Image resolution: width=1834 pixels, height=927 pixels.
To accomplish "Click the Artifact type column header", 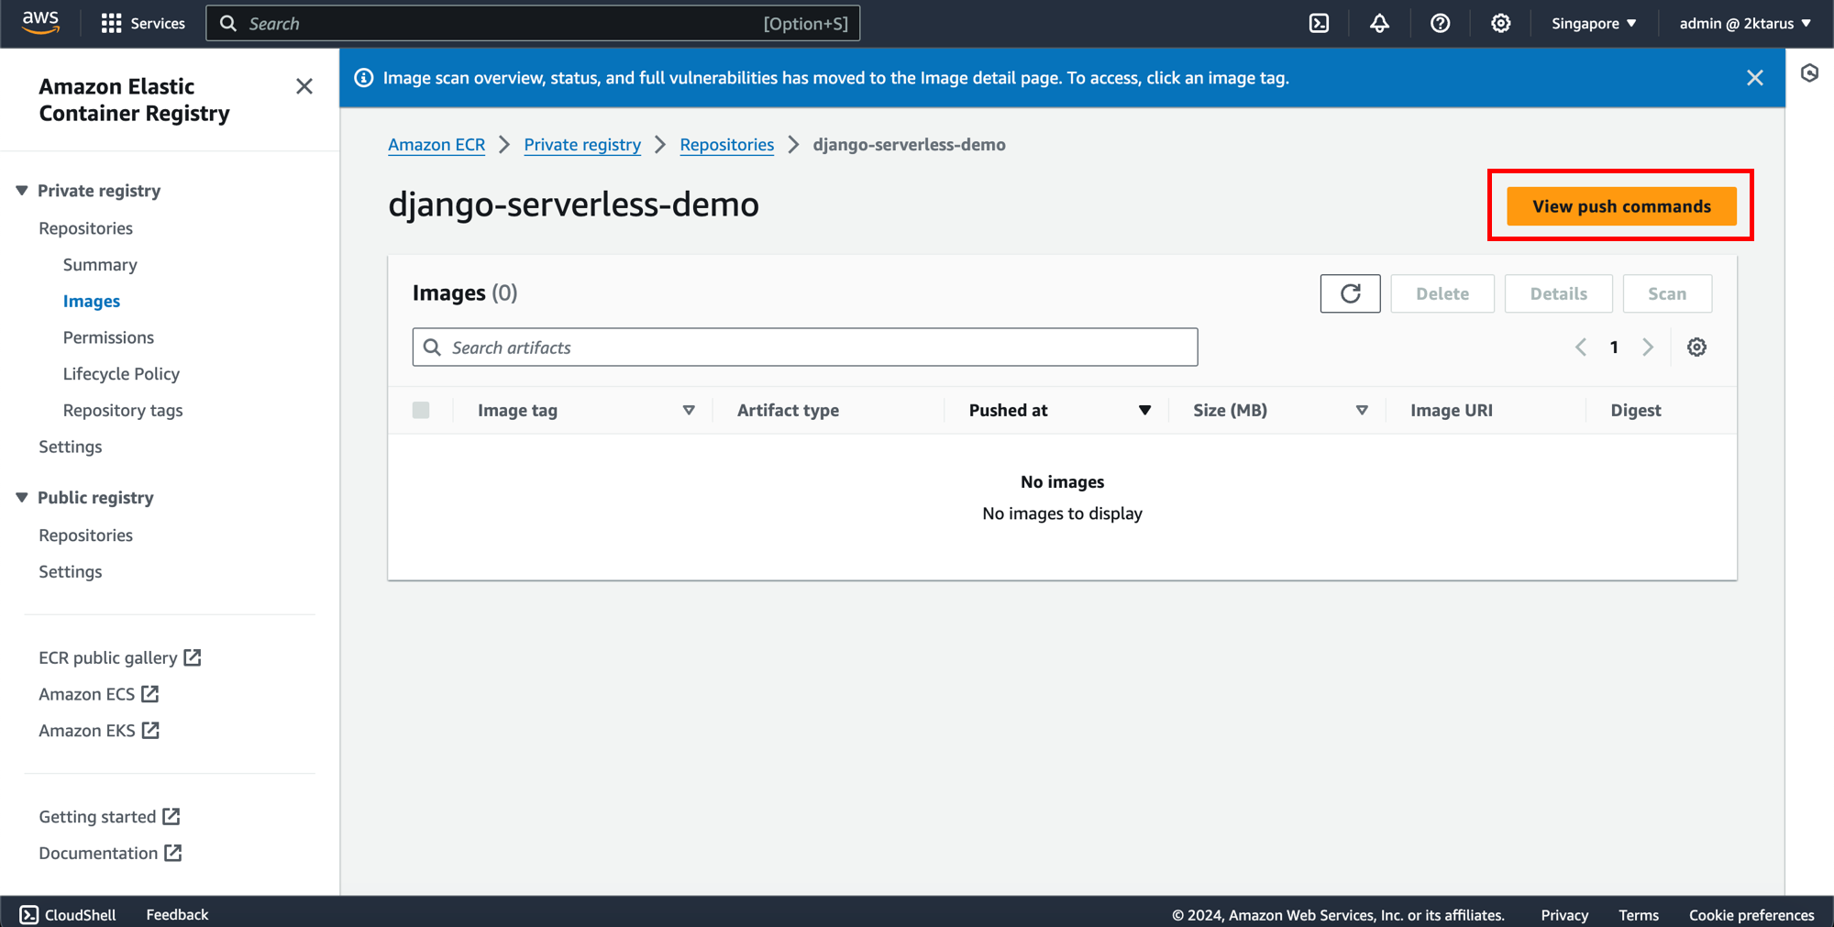I will 788,410.
